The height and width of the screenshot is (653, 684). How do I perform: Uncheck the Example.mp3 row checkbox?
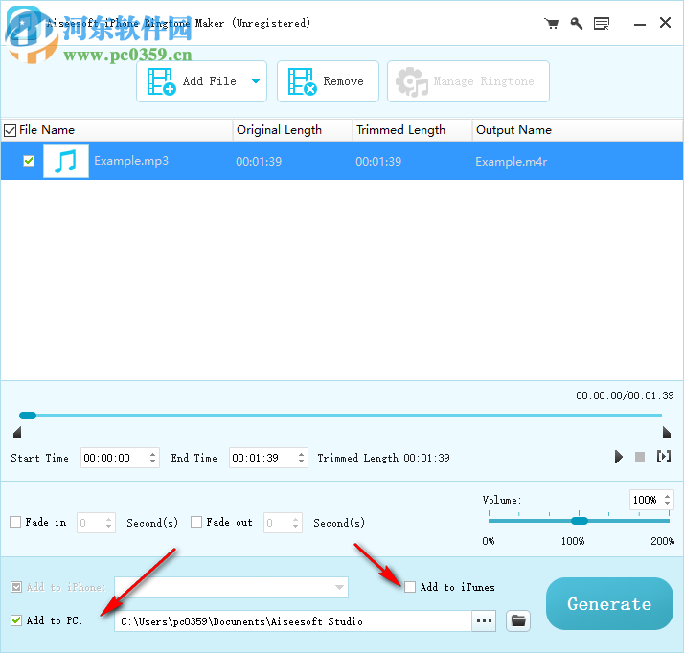click(29, 161)
